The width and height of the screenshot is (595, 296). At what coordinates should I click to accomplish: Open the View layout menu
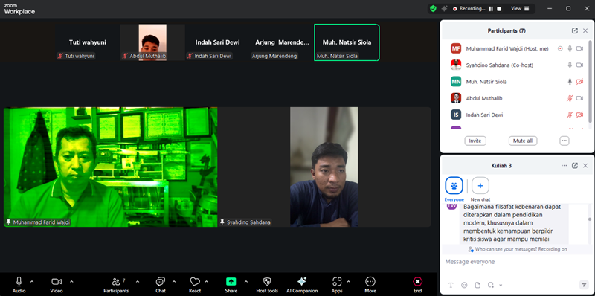(520, 8)
